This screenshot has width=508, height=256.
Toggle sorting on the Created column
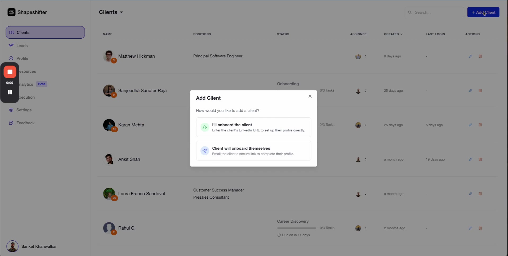click(x=393, y=34)
